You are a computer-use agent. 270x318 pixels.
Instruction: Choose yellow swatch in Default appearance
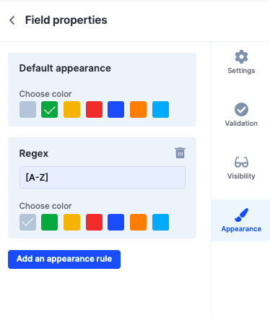(71, 110)
